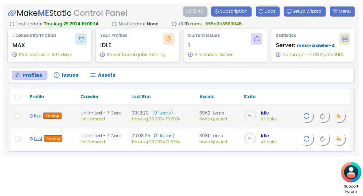Click the refresh icon on the test profile row
Viewport: 363px width, 196px height.
click(324, 139)
